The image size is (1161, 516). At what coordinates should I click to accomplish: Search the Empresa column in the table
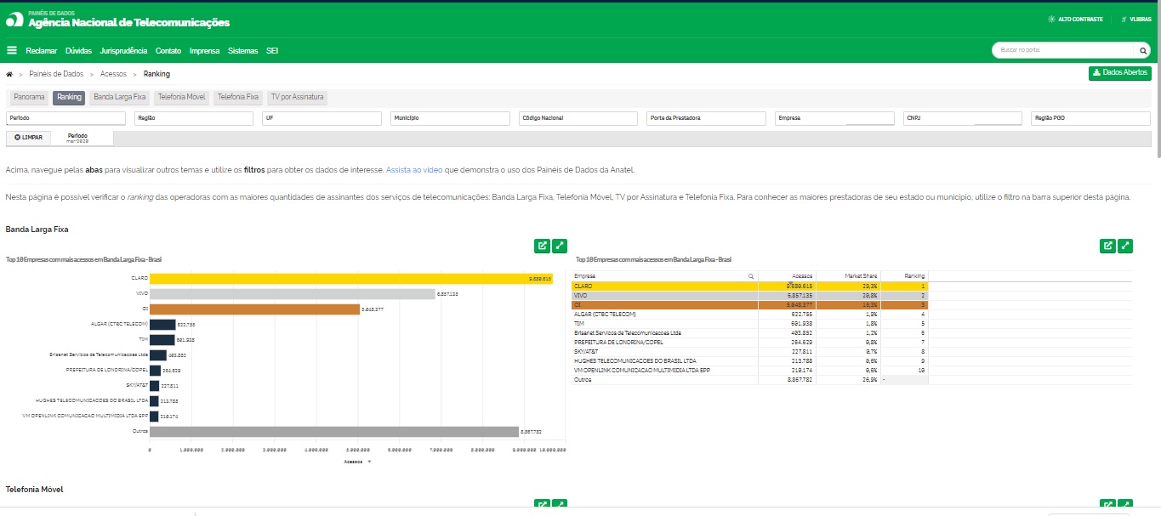(750, 276)
